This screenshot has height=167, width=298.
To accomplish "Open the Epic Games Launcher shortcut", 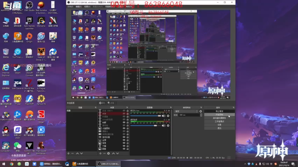I will coord(29,23).
